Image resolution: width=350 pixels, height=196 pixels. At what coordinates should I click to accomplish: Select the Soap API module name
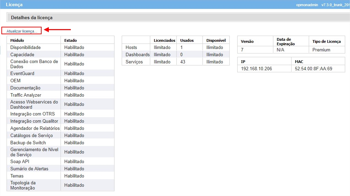[x=20, y=161]
